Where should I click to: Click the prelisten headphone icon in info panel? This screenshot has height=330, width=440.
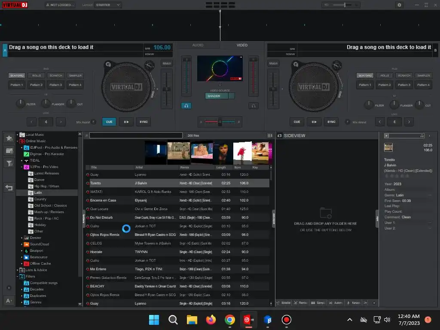[x=422, y=136]
